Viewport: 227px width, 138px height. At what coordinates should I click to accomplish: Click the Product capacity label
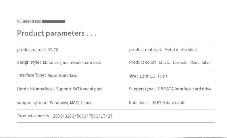pos(34,116)
